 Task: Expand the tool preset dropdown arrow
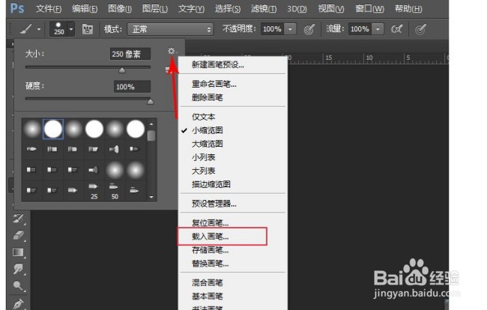point(39,29)
